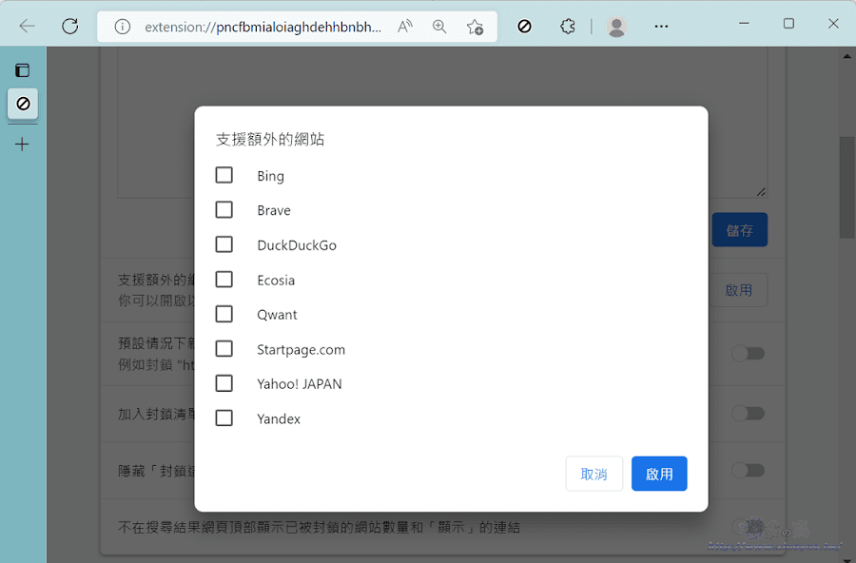Screen dimensions: 856x563
Task: Click the Brave label text
Action: pos(274,210)
